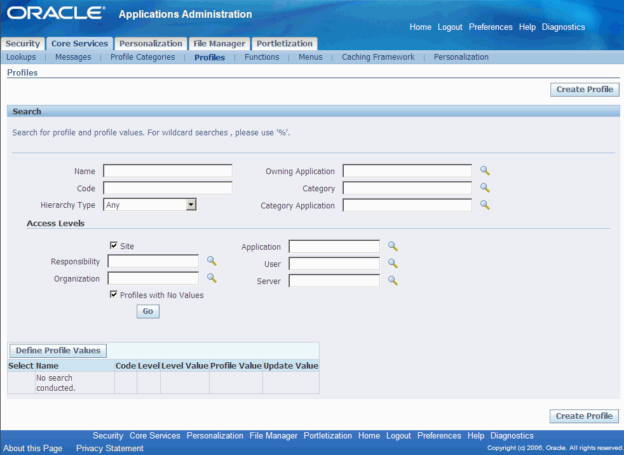Screen dimensions: 624x455
Task: Click the Profile Value column header
Action: (x=236, y=365)
